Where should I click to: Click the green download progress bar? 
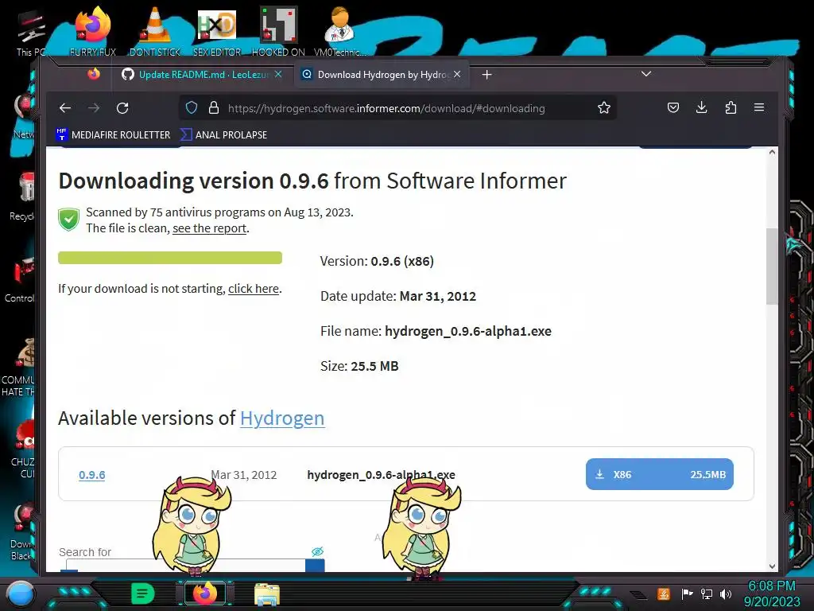point(170,258)
